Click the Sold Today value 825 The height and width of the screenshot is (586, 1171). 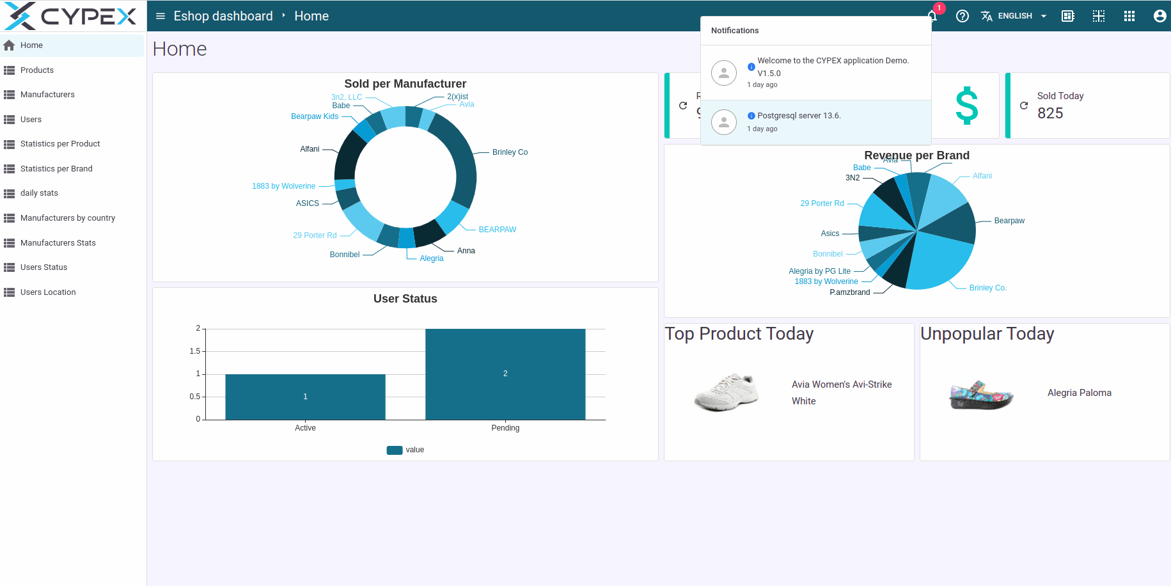[x=1050, y=113]
